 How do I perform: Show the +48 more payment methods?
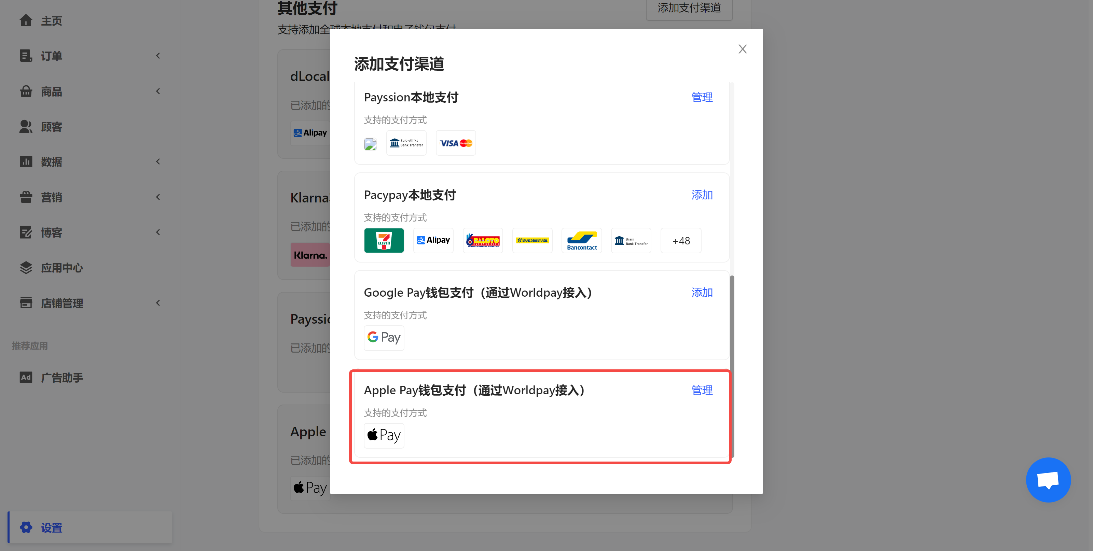tap(681, 240)
